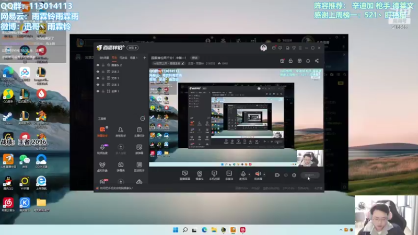418x235 pixels.
Task: Add 手机投屏 phone casting source
Action: coord(214,175)
